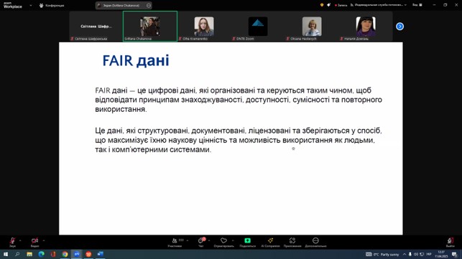The width and height of the screenshot is (462, 259).
Task: Turn on the video camera
Action: 34,241
